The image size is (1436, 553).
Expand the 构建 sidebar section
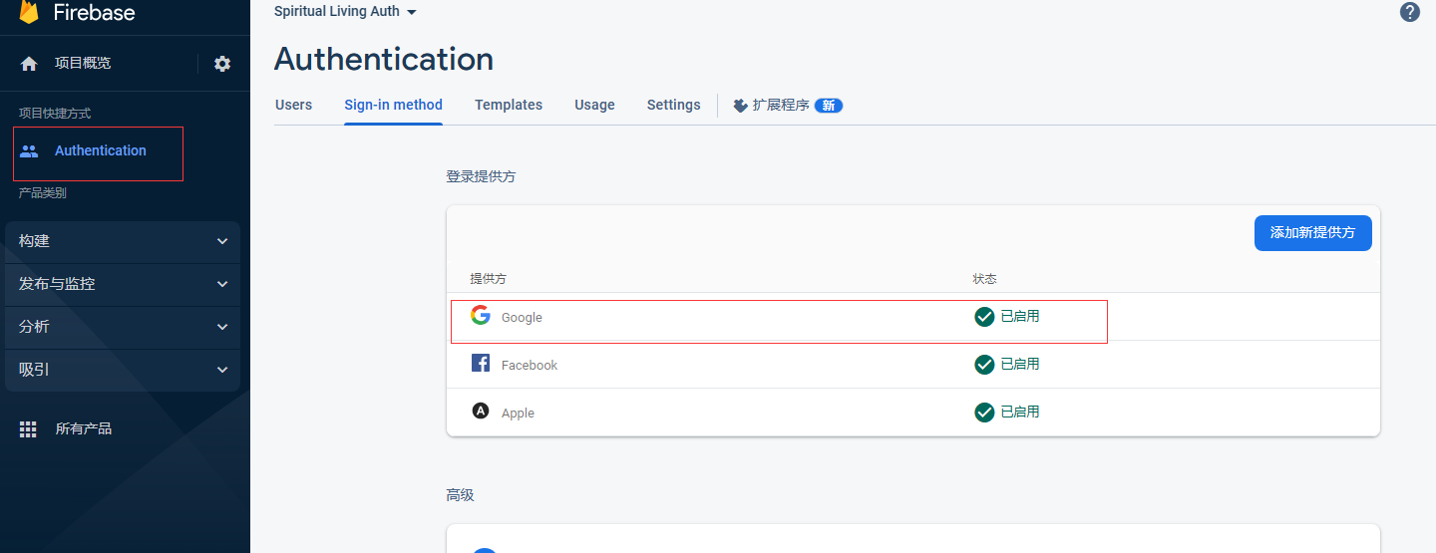(122, 241)
